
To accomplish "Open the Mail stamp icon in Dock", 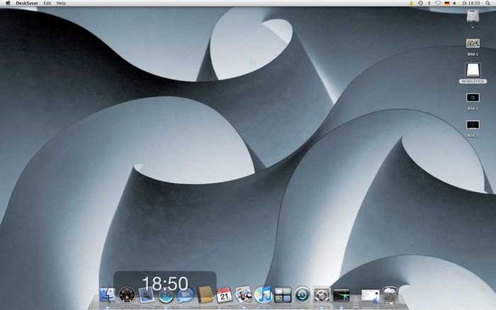I will [147, 295].
